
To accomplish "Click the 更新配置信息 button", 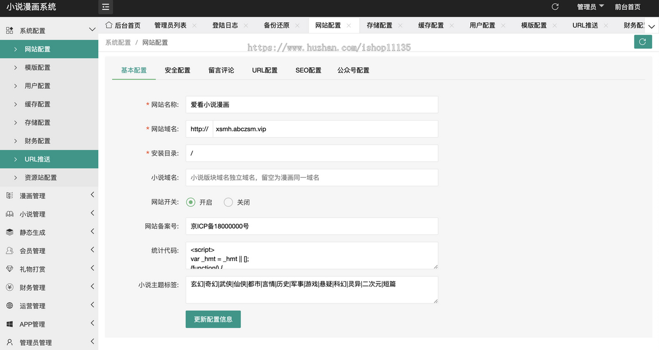I will [213, 319].
